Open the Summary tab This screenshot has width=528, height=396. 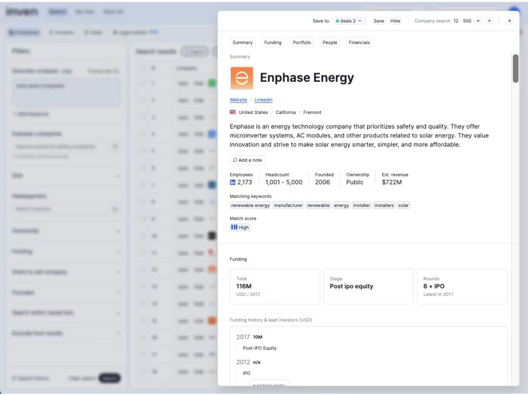coord(242,42)
